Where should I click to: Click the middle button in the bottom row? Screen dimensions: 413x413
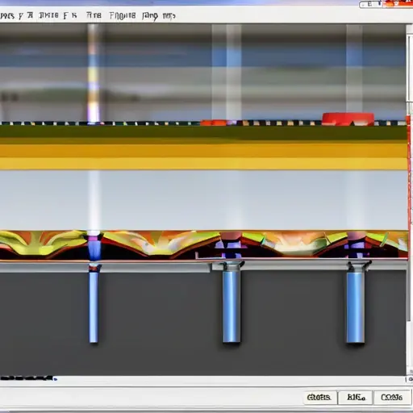click(356, 397)
